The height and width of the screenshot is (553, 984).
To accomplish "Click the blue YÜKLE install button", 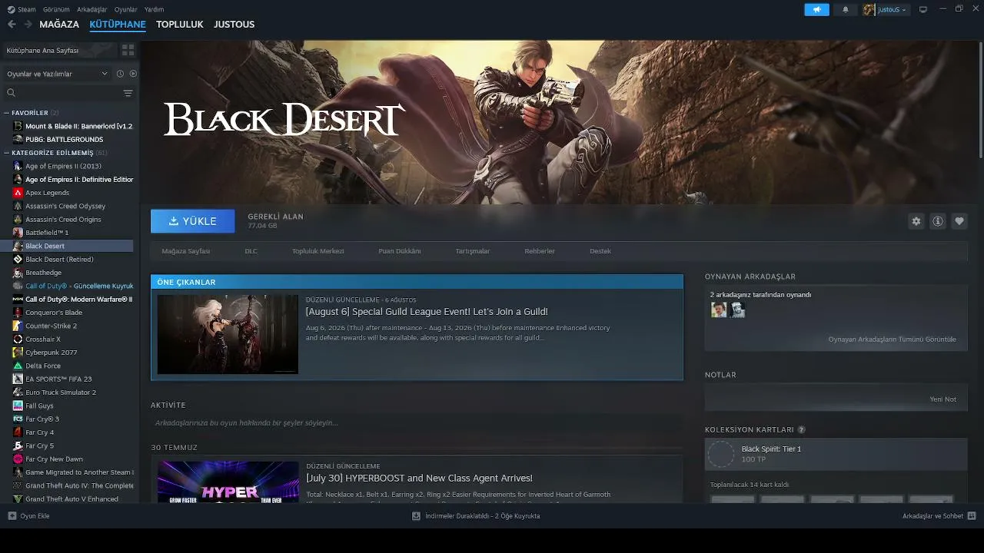I will pos(193,221).
